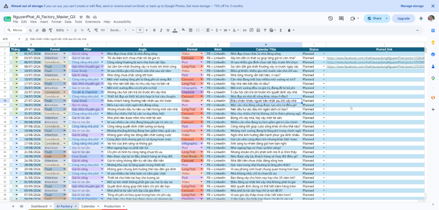
Task: Click the print icon in toolbar
Action: (x=44, y=30)
